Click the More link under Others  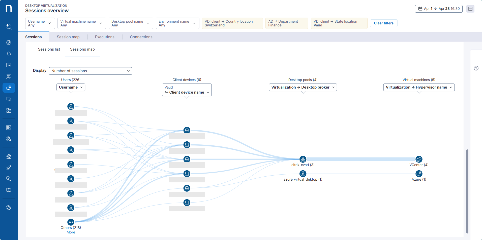click(x=71, y=232)
